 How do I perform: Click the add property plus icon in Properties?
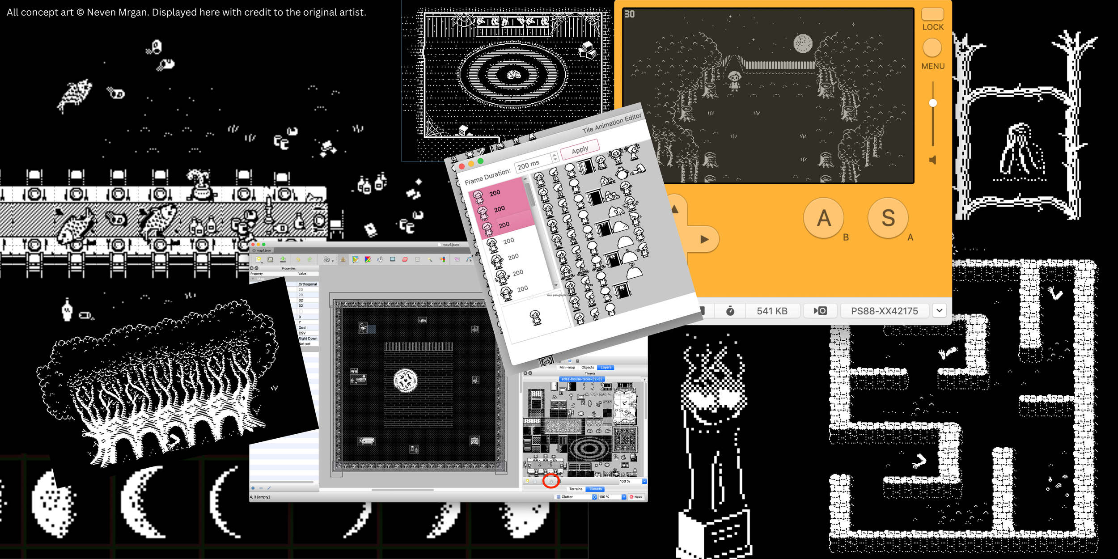coord(253,488)
